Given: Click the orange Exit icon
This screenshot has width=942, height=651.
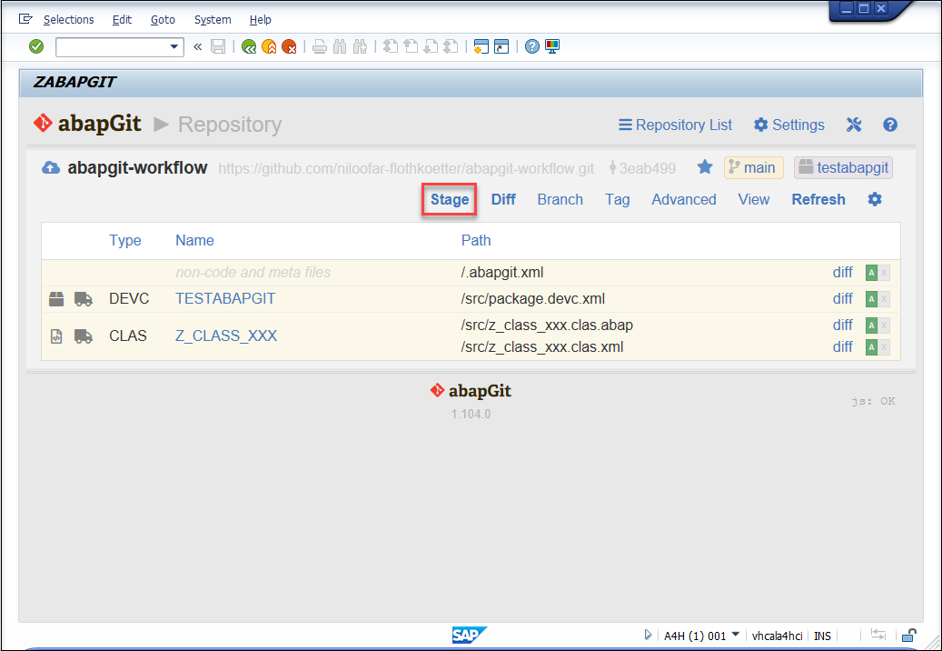Looking at the screenshot, I should tap(269, 46).
